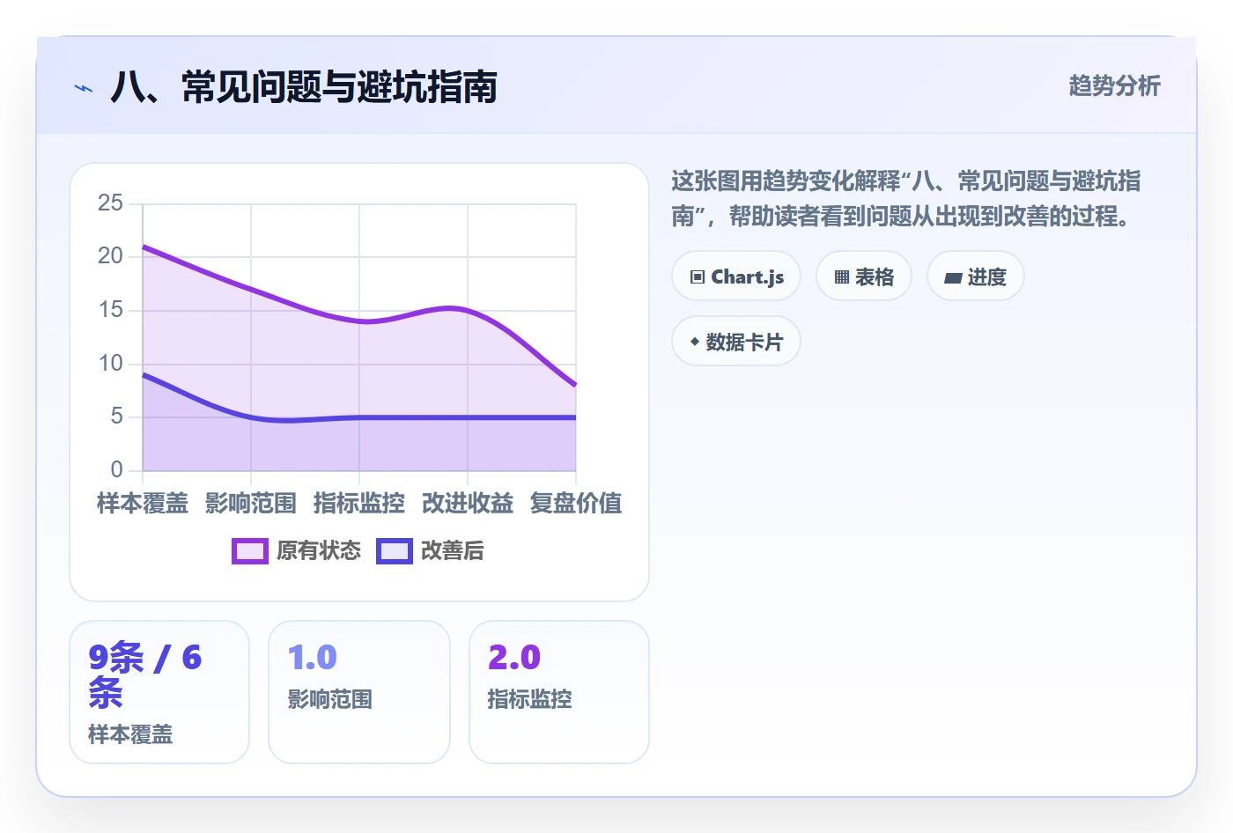Click the y-axis value 20
The width and height of the screenshot is (1233, 833).
(x=110, y=256)
